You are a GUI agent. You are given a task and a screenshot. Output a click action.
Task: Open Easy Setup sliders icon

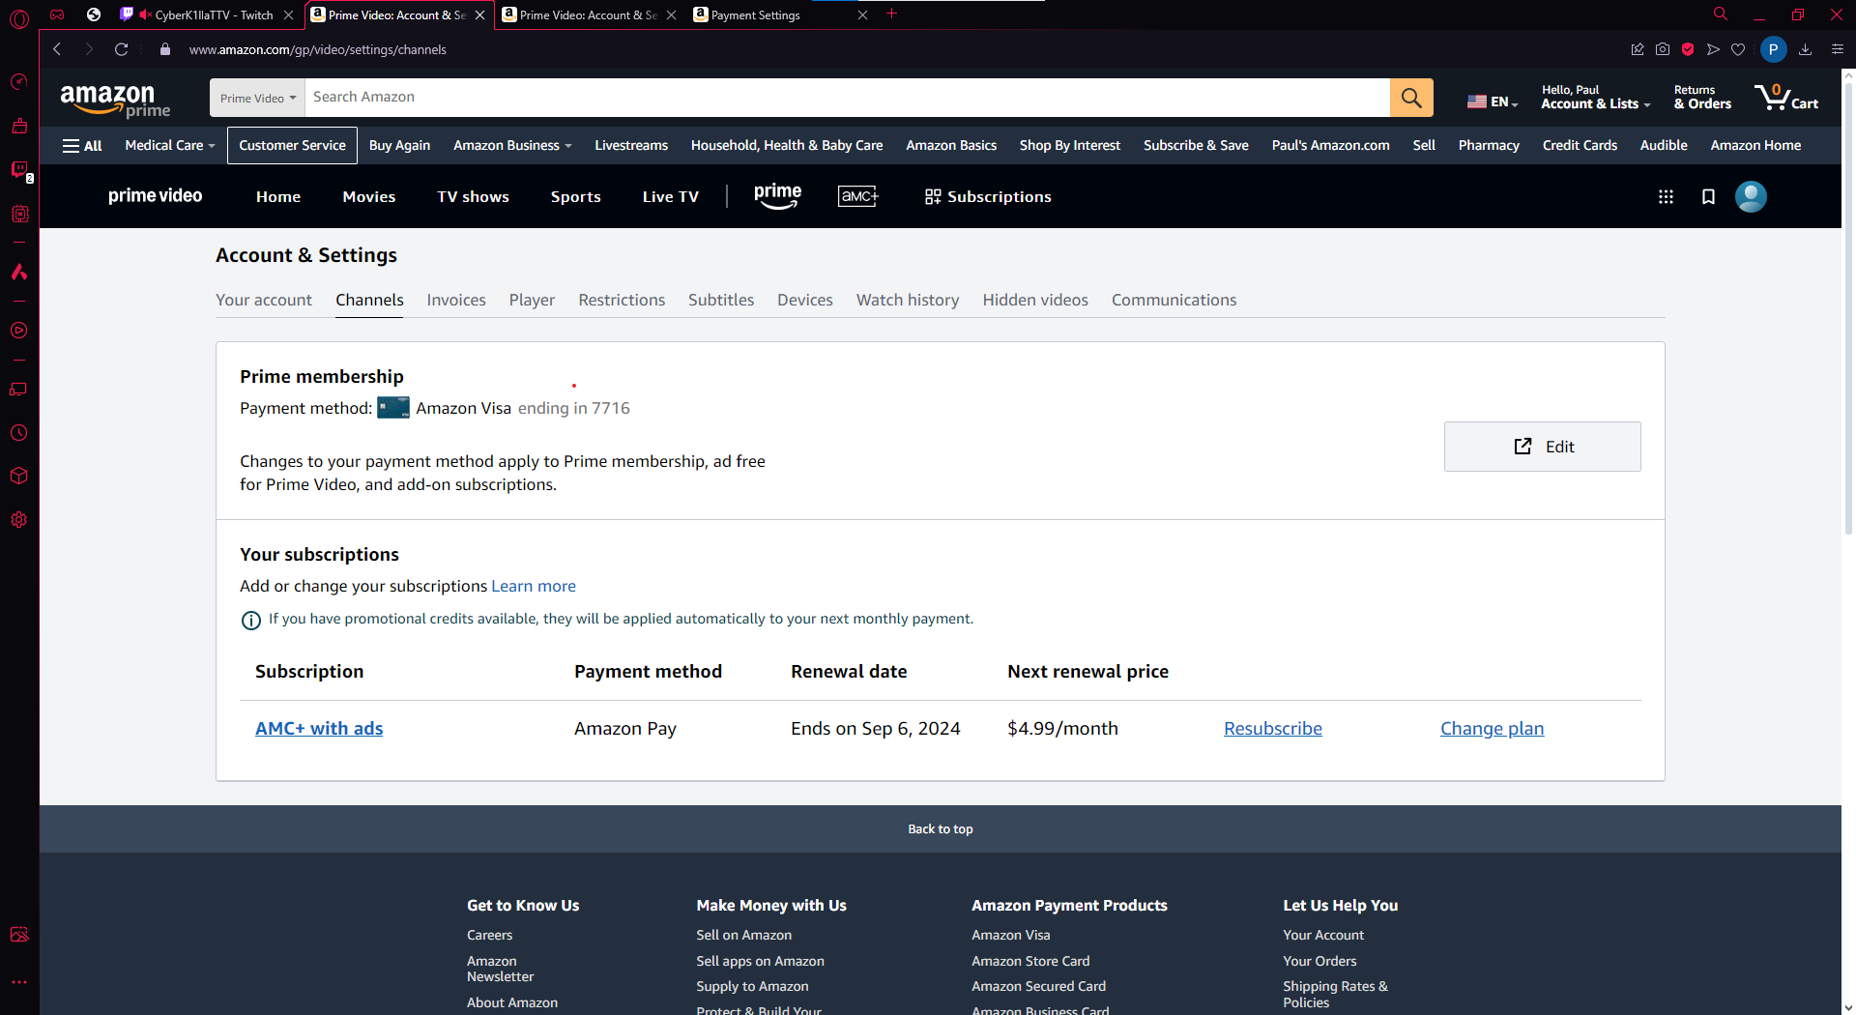coord(1838,49)
